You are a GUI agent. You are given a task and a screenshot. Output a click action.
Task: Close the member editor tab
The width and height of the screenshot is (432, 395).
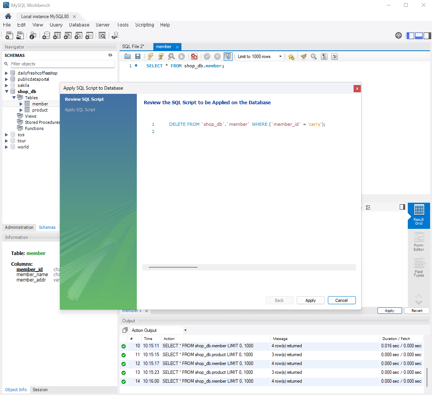(x=178, y=47)
